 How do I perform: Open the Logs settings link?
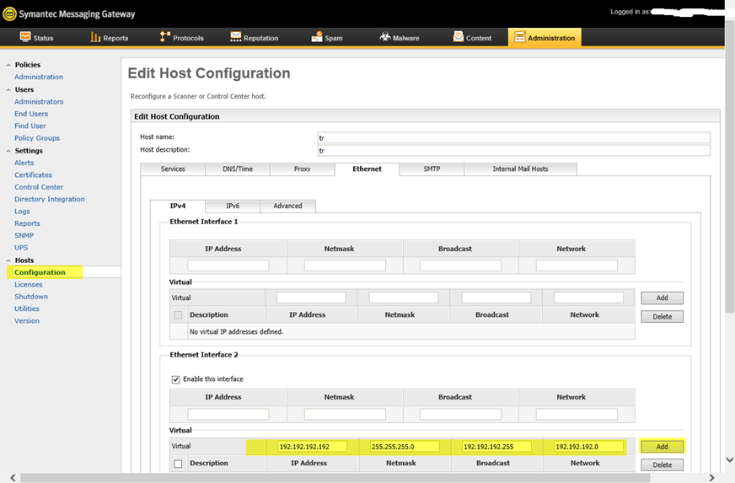22,212
